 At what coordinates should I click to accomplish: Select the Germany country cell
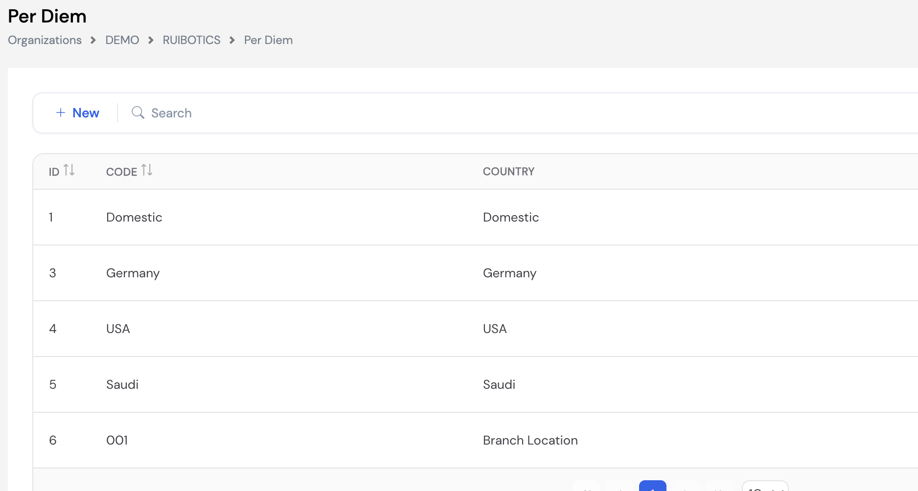coord(509,273)
